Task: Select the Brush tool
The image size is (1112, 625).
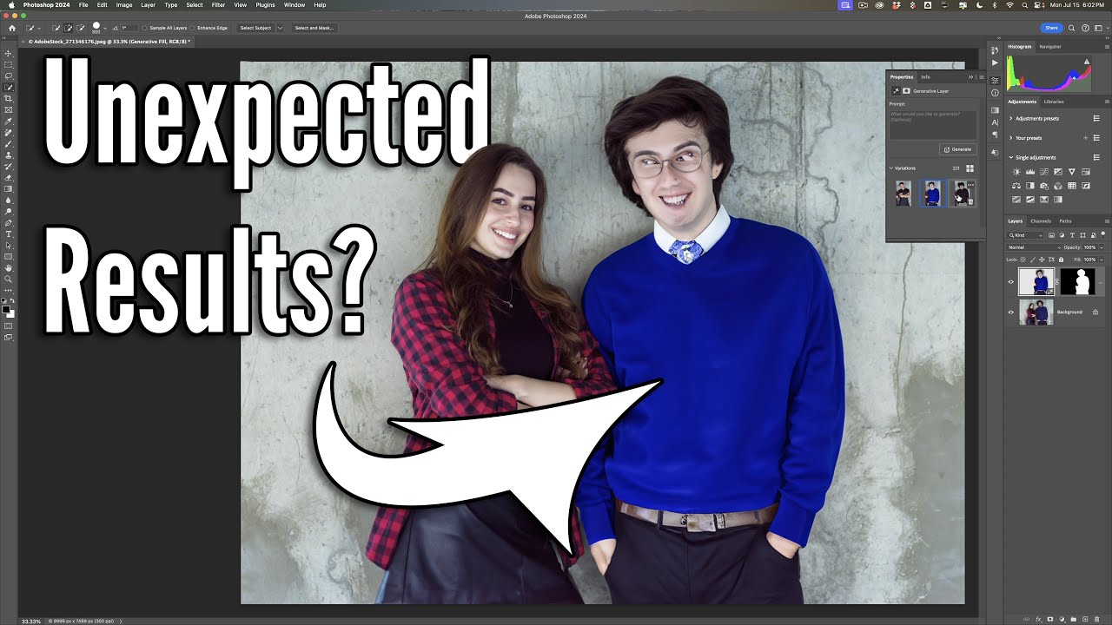Action: tap(9, 144)
